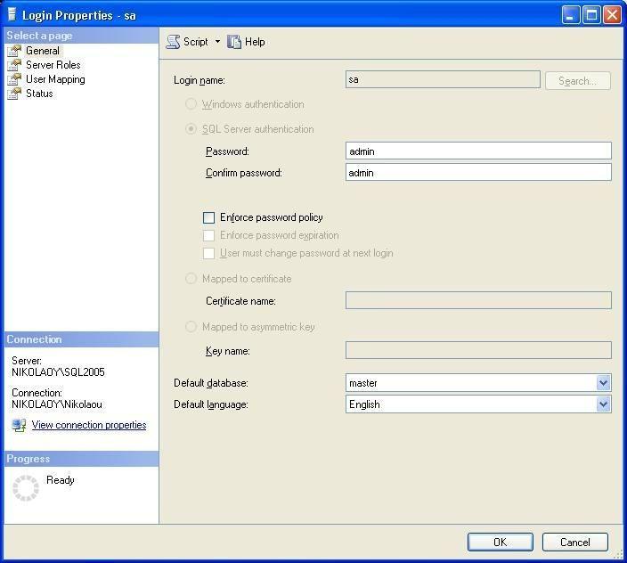Click the progress spinner icon
This screenshot has height=563, width=627.
pos(26,488)
